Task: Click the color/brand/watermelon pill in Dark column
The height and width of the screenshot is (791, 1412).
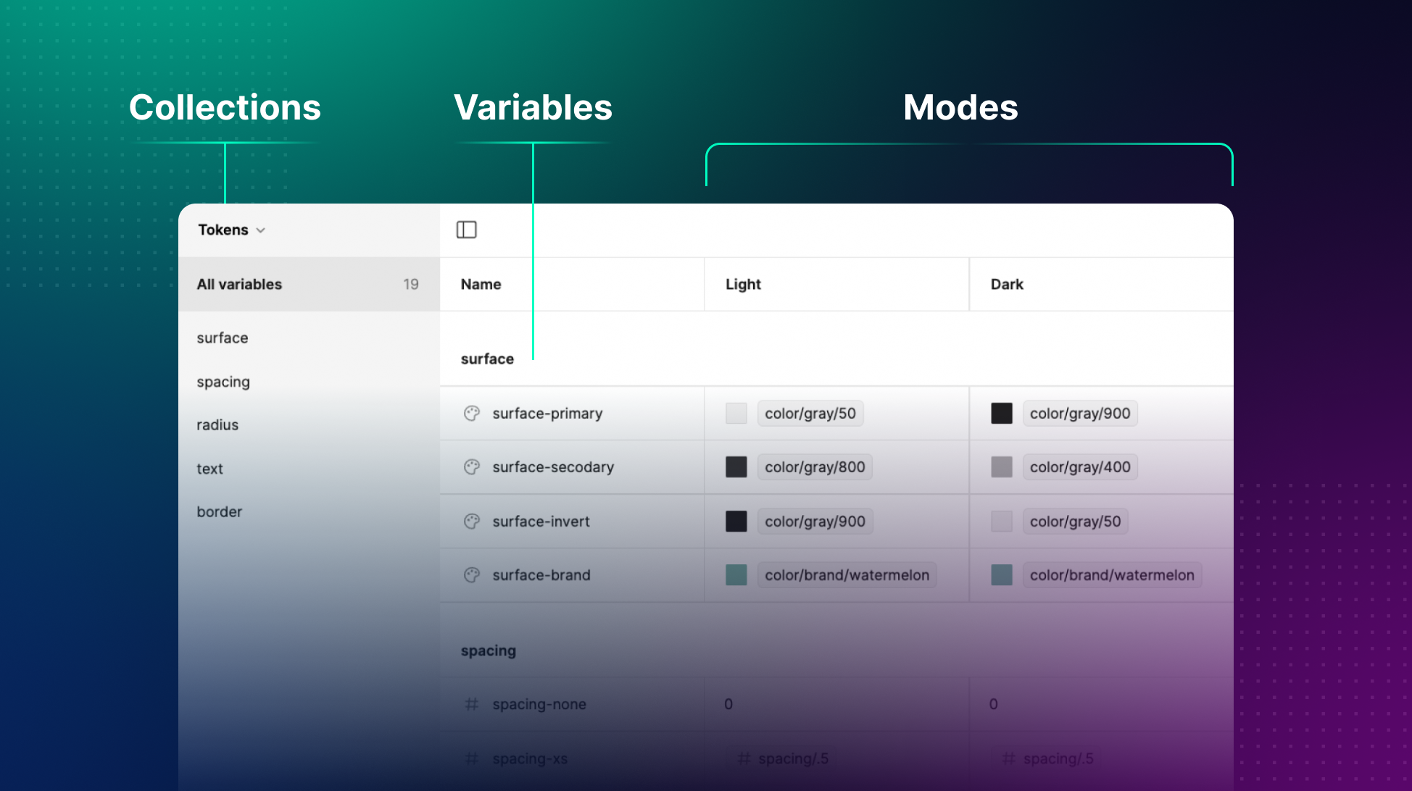Action: [1112, 574]
